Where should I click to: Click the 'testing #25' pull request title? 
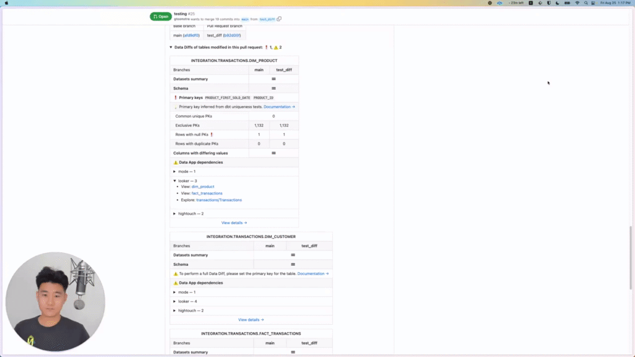coord(184,14)
